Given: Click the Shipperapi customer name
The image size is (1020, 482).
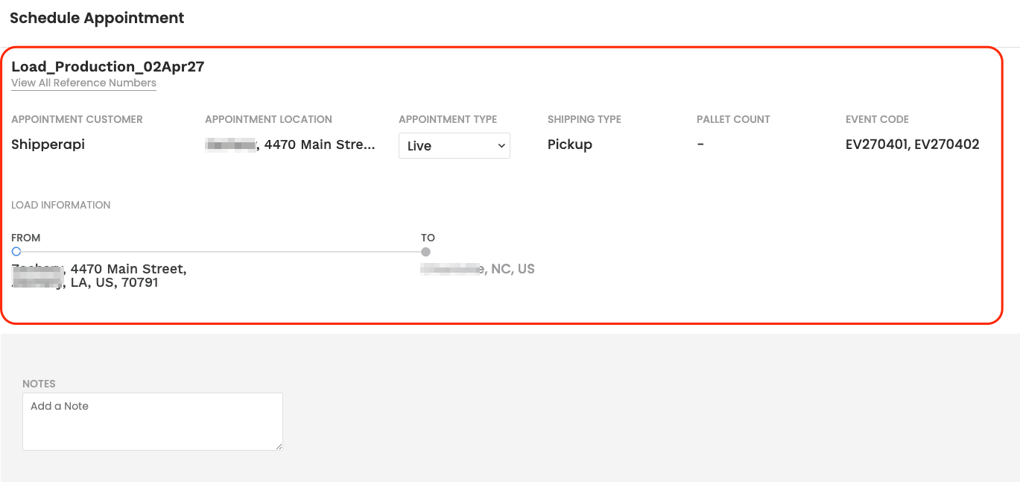Looking at the screenshot, I should (x=48, y=145).
